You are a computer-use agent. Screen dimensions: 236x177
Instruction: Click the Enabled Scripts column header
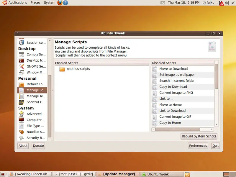(x=102, y=63)
